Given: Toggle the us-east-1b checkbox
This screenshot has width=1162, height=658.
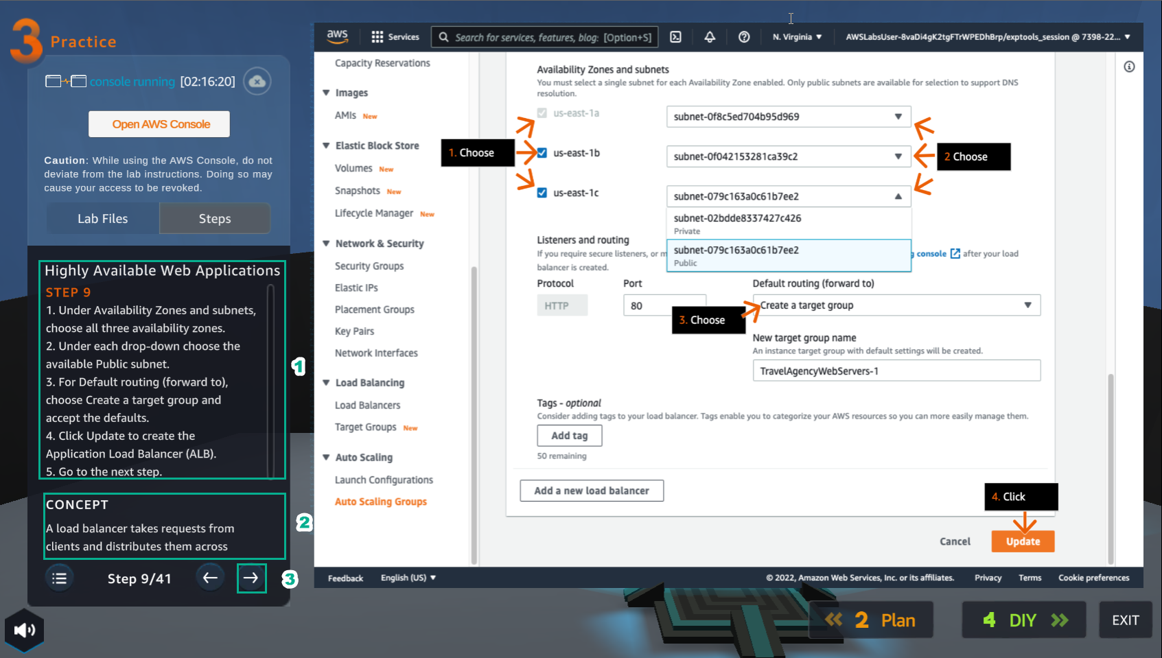Looking at the screenshot, I should (x=542, y=153).
